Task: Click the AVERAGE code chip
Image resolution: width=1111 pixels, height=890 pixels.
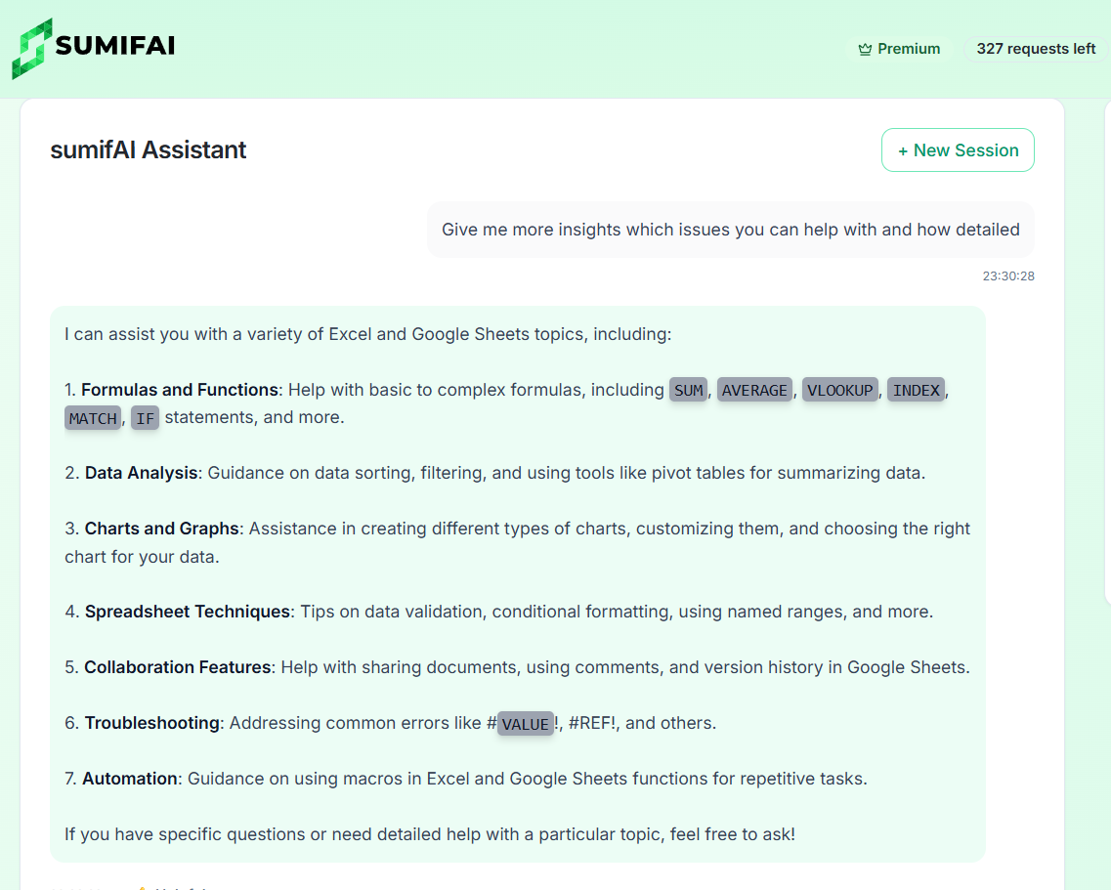Action: pyautogui.click(x=754, y=391)
